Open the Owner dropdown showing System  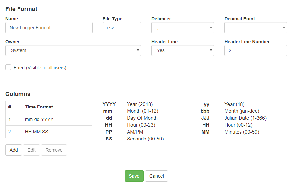(x=73, y=50)
